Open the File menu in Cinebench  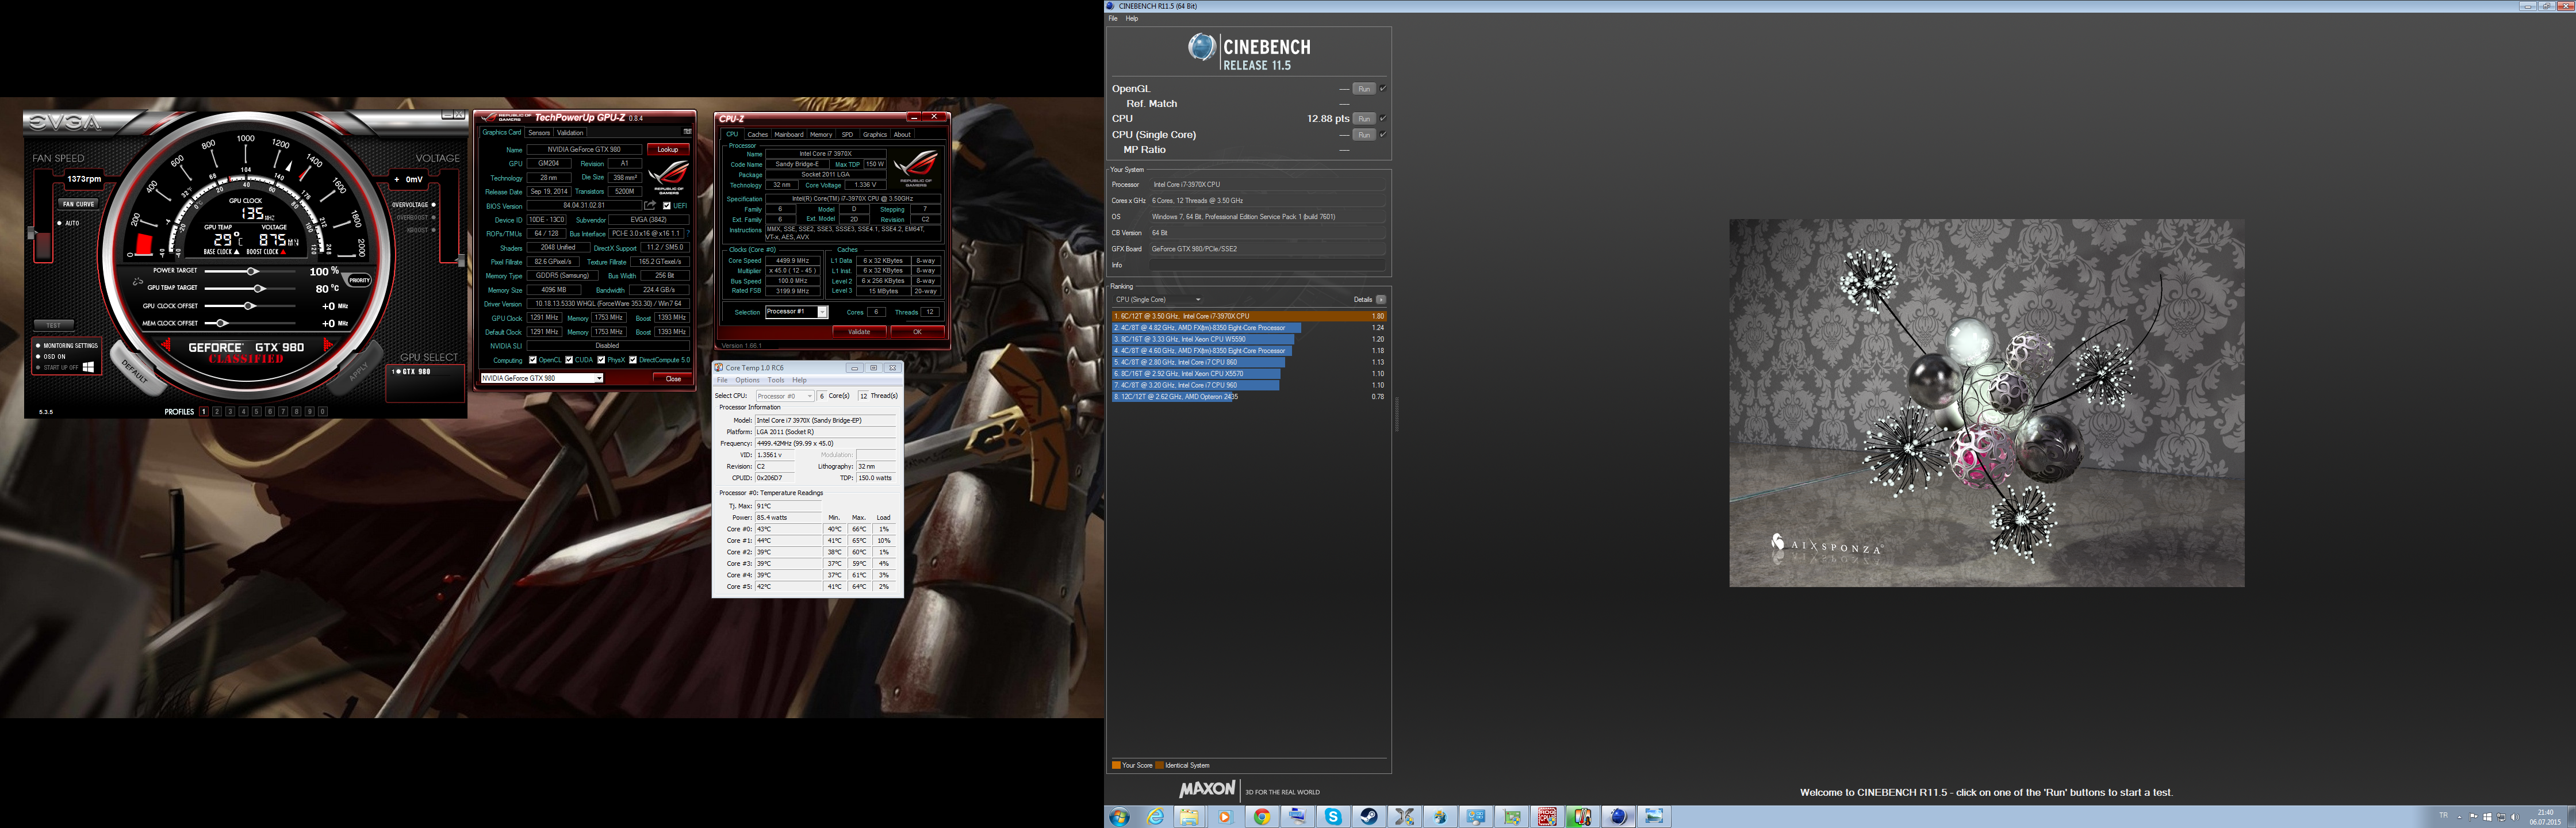1113,18
